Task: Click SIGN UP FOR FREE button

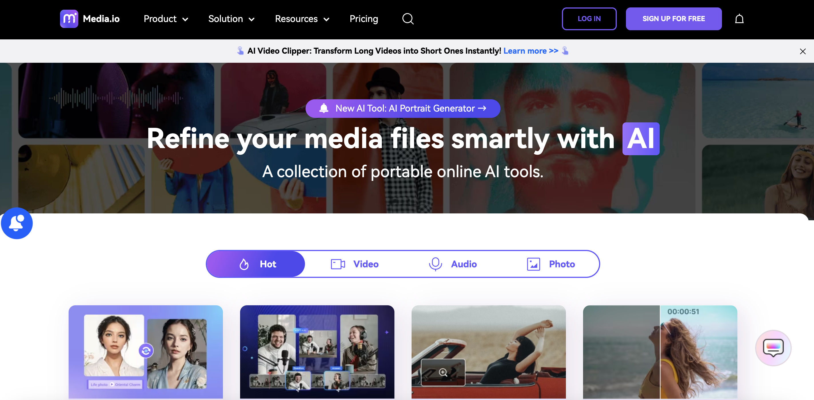Action: coord(673,19)
